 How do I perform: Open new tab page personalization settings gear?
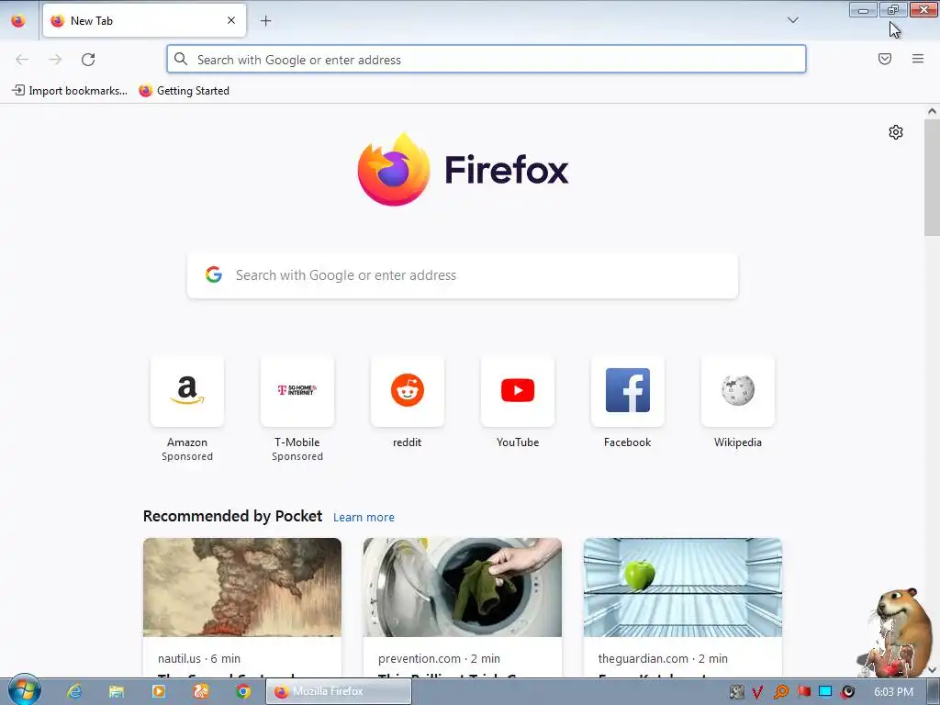pyautogui.click(x=896, y=132)
